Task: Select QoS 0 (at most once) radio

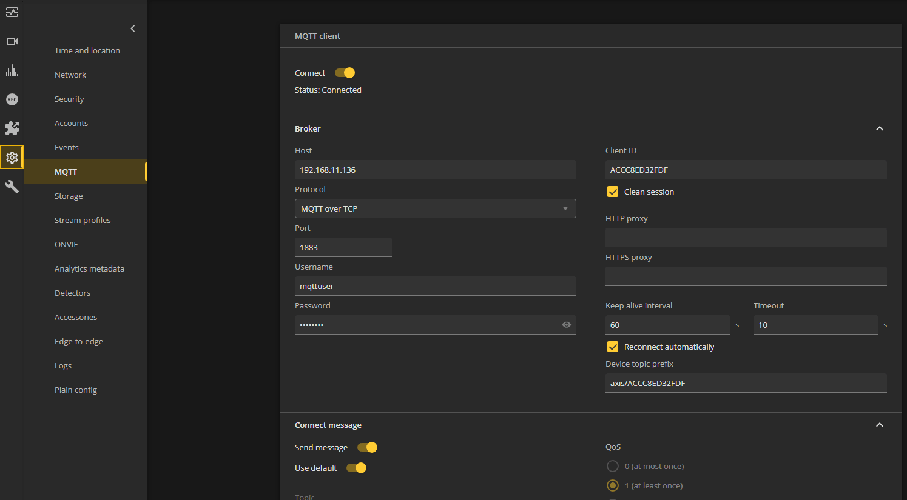Action: 613,466
